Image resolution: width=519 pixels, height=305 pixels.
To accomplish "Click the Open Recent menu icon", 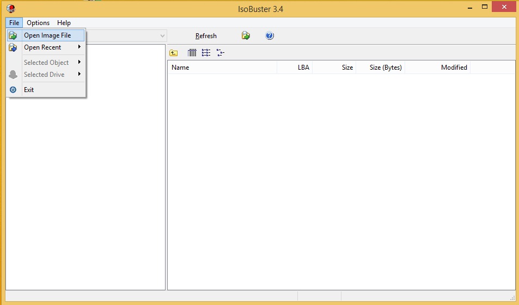I will point(13,47).
